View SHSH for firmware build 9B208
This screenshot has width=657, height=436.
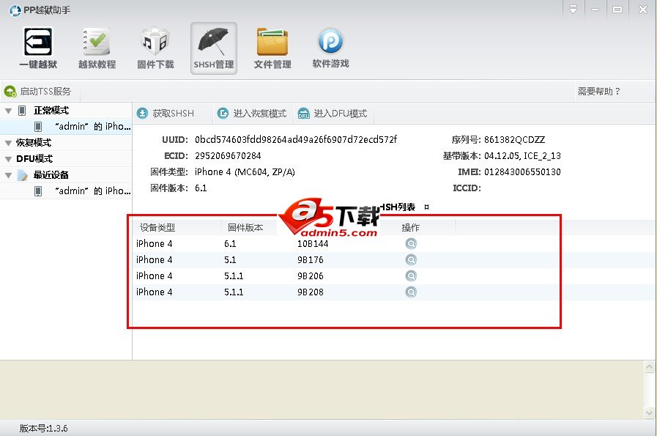(411, 292)
